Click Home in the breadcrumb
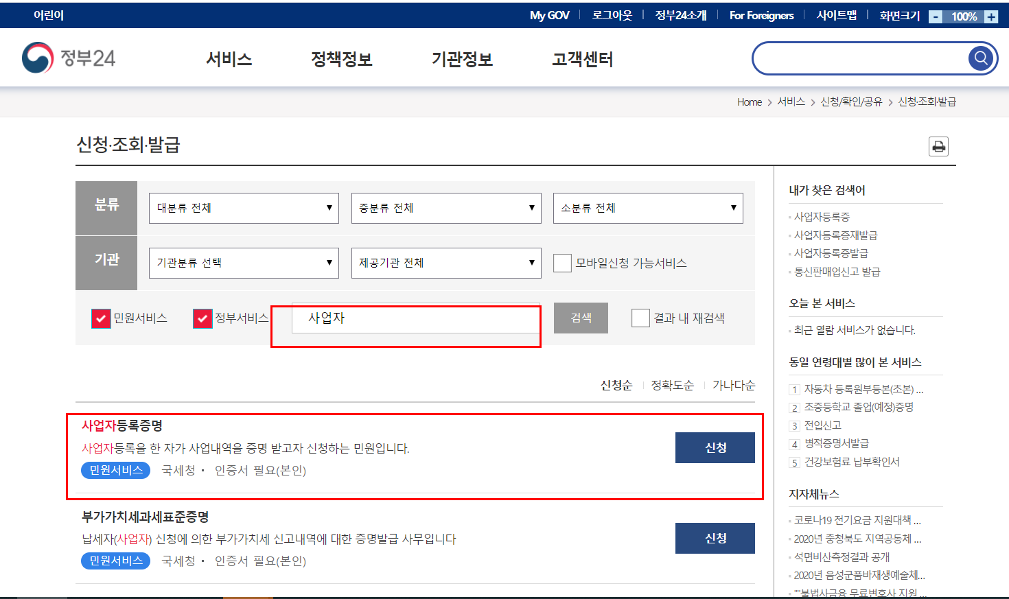The width and height of the screenshot is (1009, 599). (750, 102)
